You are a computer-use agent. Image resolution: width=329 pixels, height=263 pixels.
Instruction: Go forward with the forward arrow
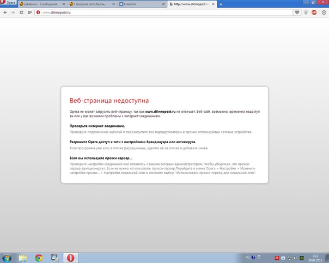13,13
